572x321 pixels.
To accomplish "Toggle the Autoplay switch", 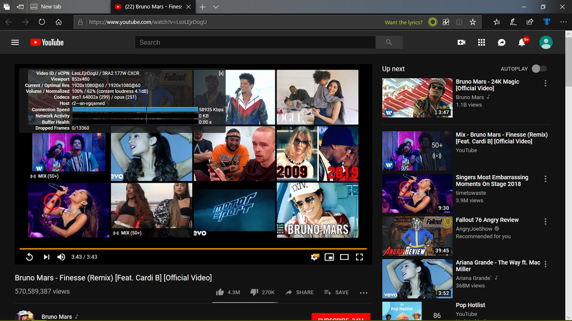I will [x=539, y=69].
